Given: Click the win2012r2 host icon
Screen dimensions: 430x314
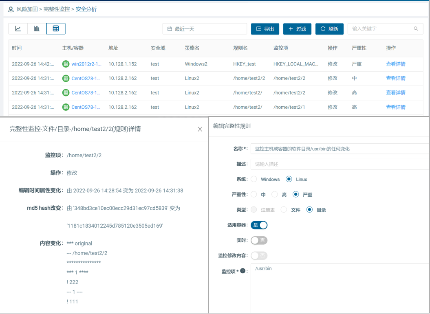Looking at the screenshot, I should (x=66, y=64).
